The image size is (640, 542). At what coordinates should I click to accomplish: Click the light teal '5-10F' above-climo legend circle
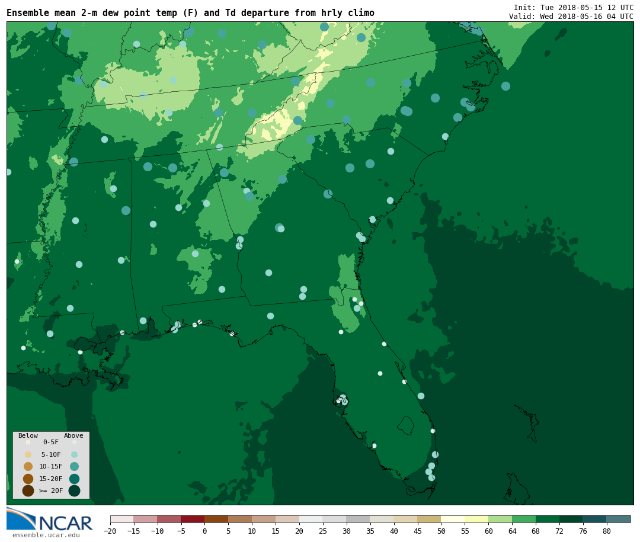coord(74,455)
